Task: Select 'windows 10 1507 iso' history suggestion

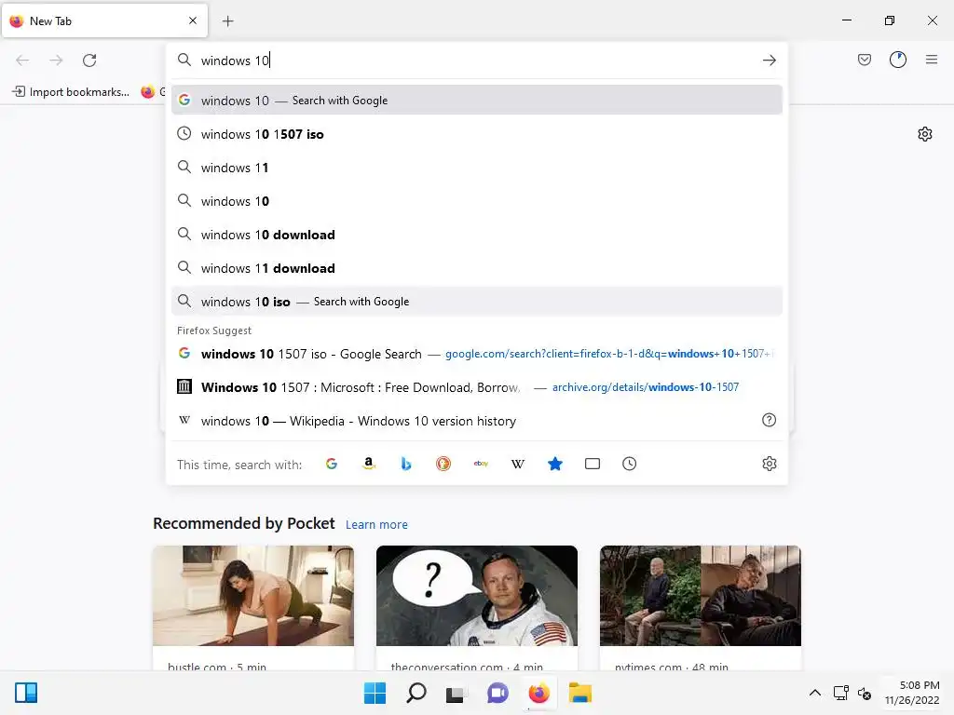Action: click(476, 134)
